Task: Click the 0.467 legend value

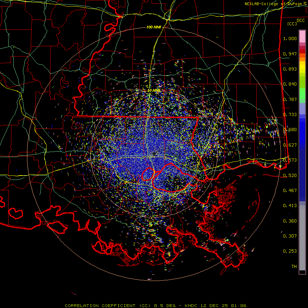Action: [x=290, y=191]
